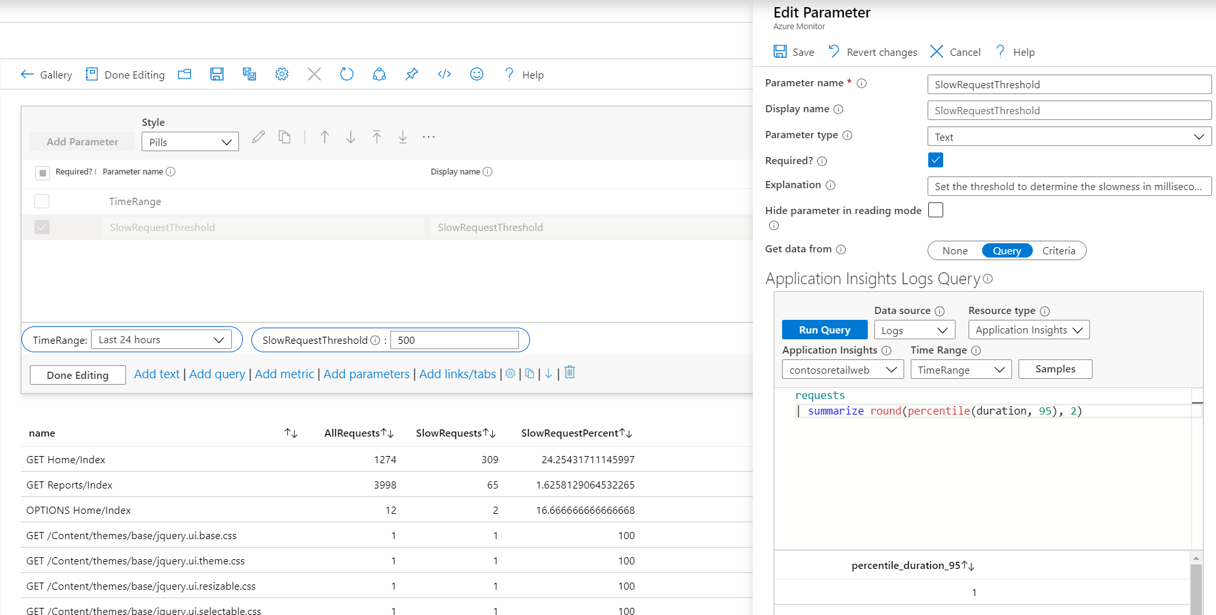
Task: Click the trash icon to remove step
Action: pyautogui.click(x=570, y=372)
